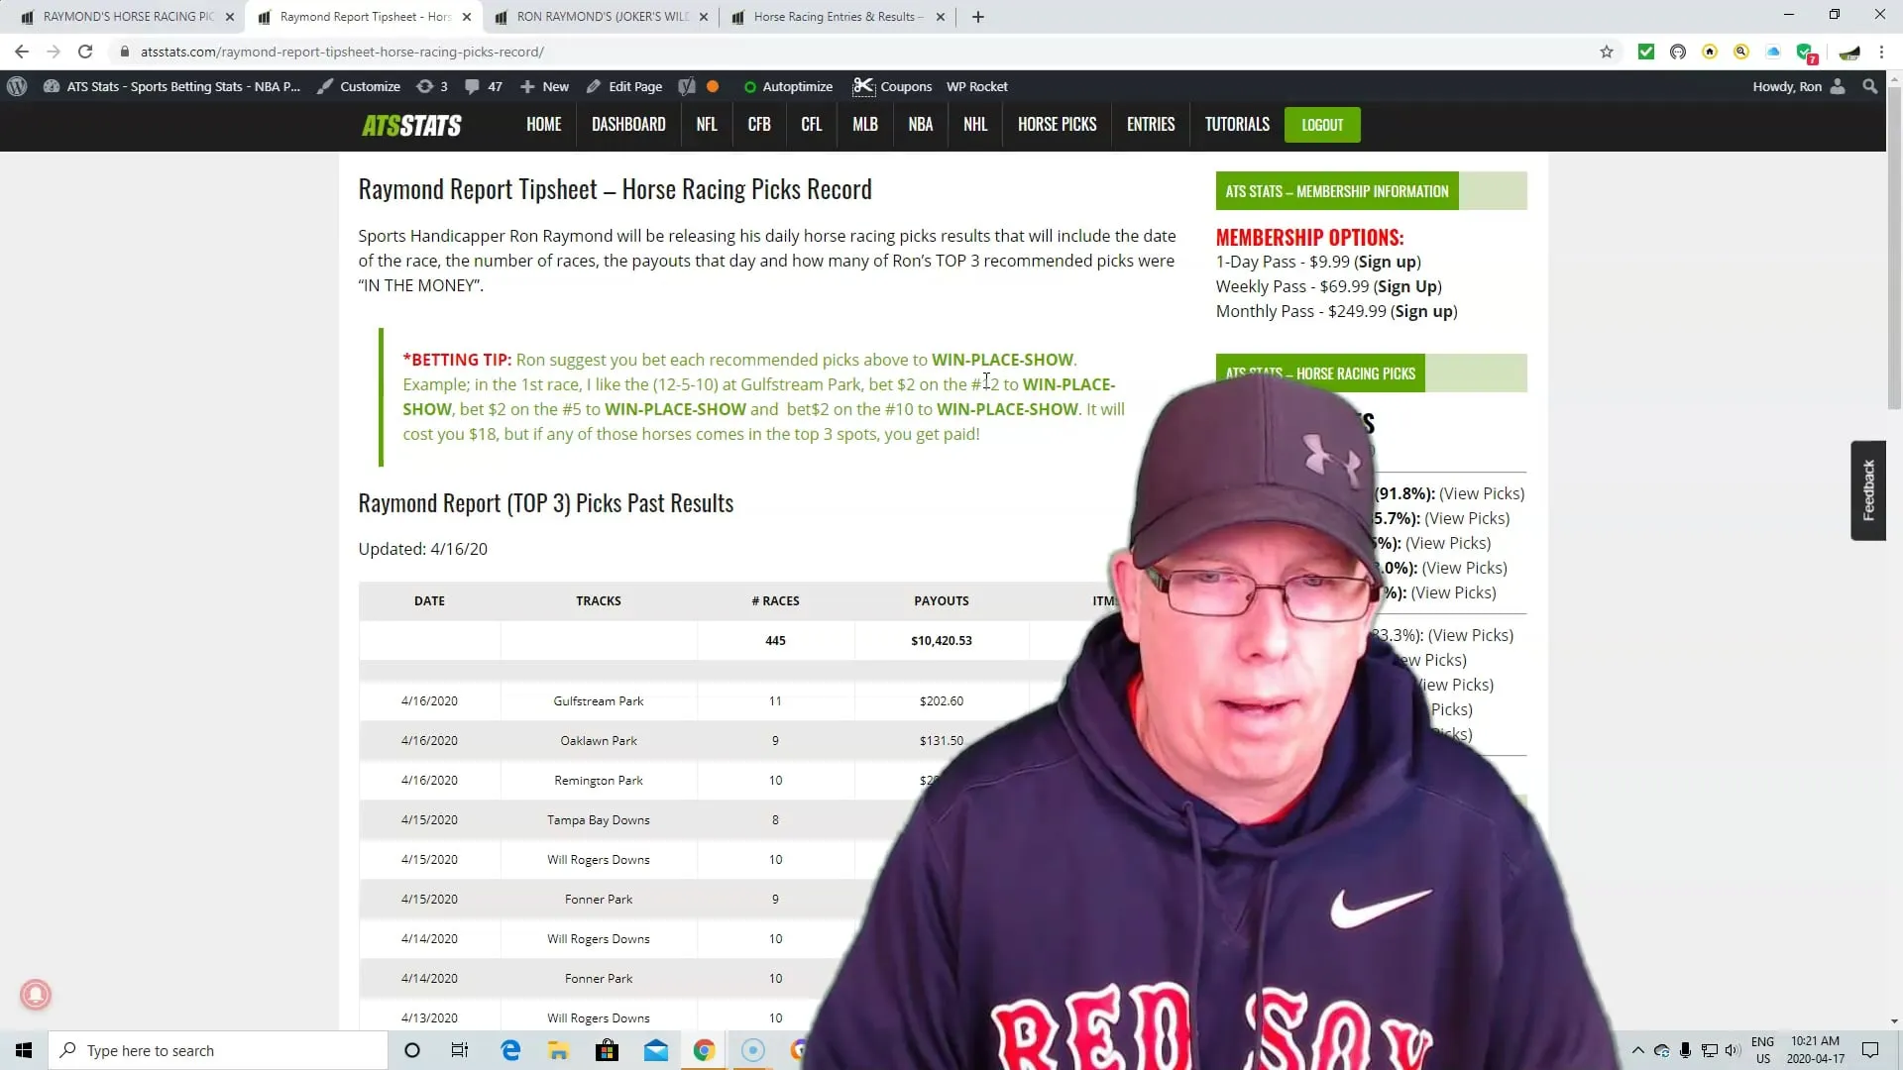Open the 3 updates icon in admin bar

click(x=432, y=86)
